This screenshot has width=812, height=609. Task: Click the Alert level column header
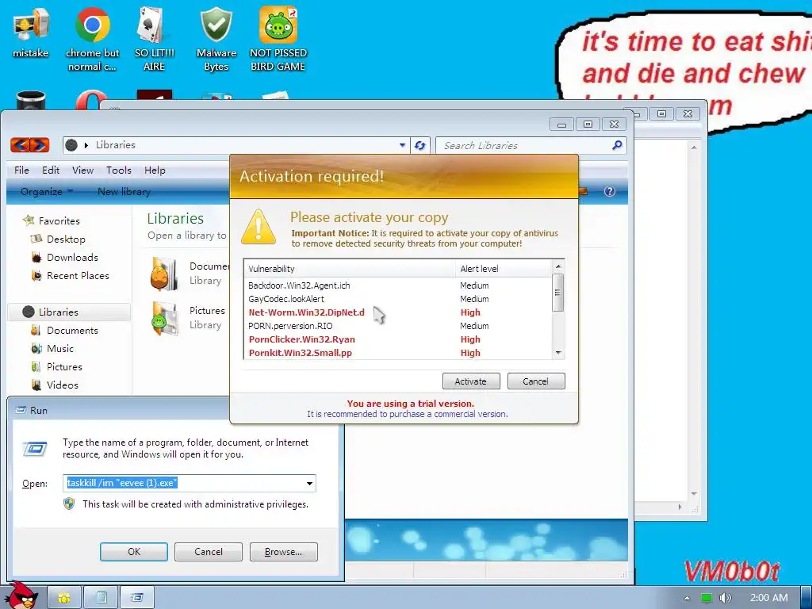click(x=504, y=269)
